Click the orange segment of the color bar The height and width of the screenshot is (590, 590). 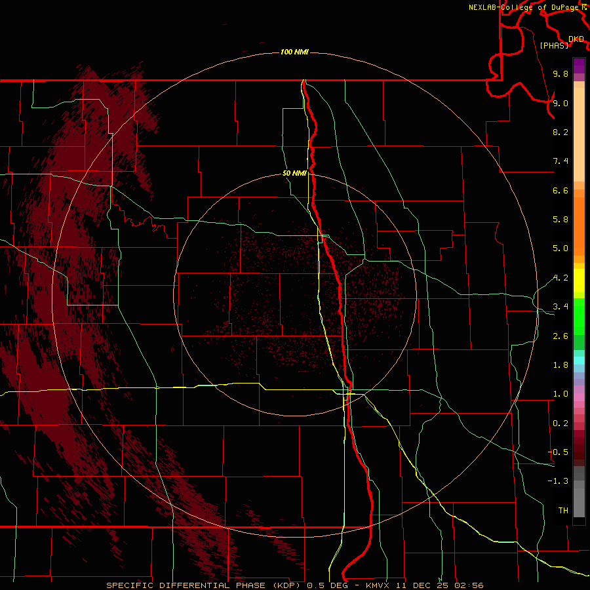point(579,227)
